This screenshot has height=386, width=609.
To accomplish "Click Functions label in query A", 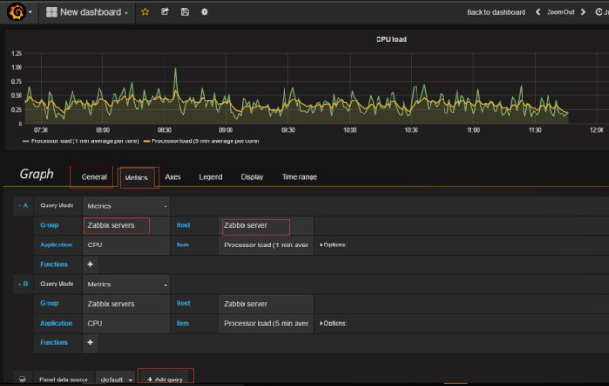I will tap(54, 264).
